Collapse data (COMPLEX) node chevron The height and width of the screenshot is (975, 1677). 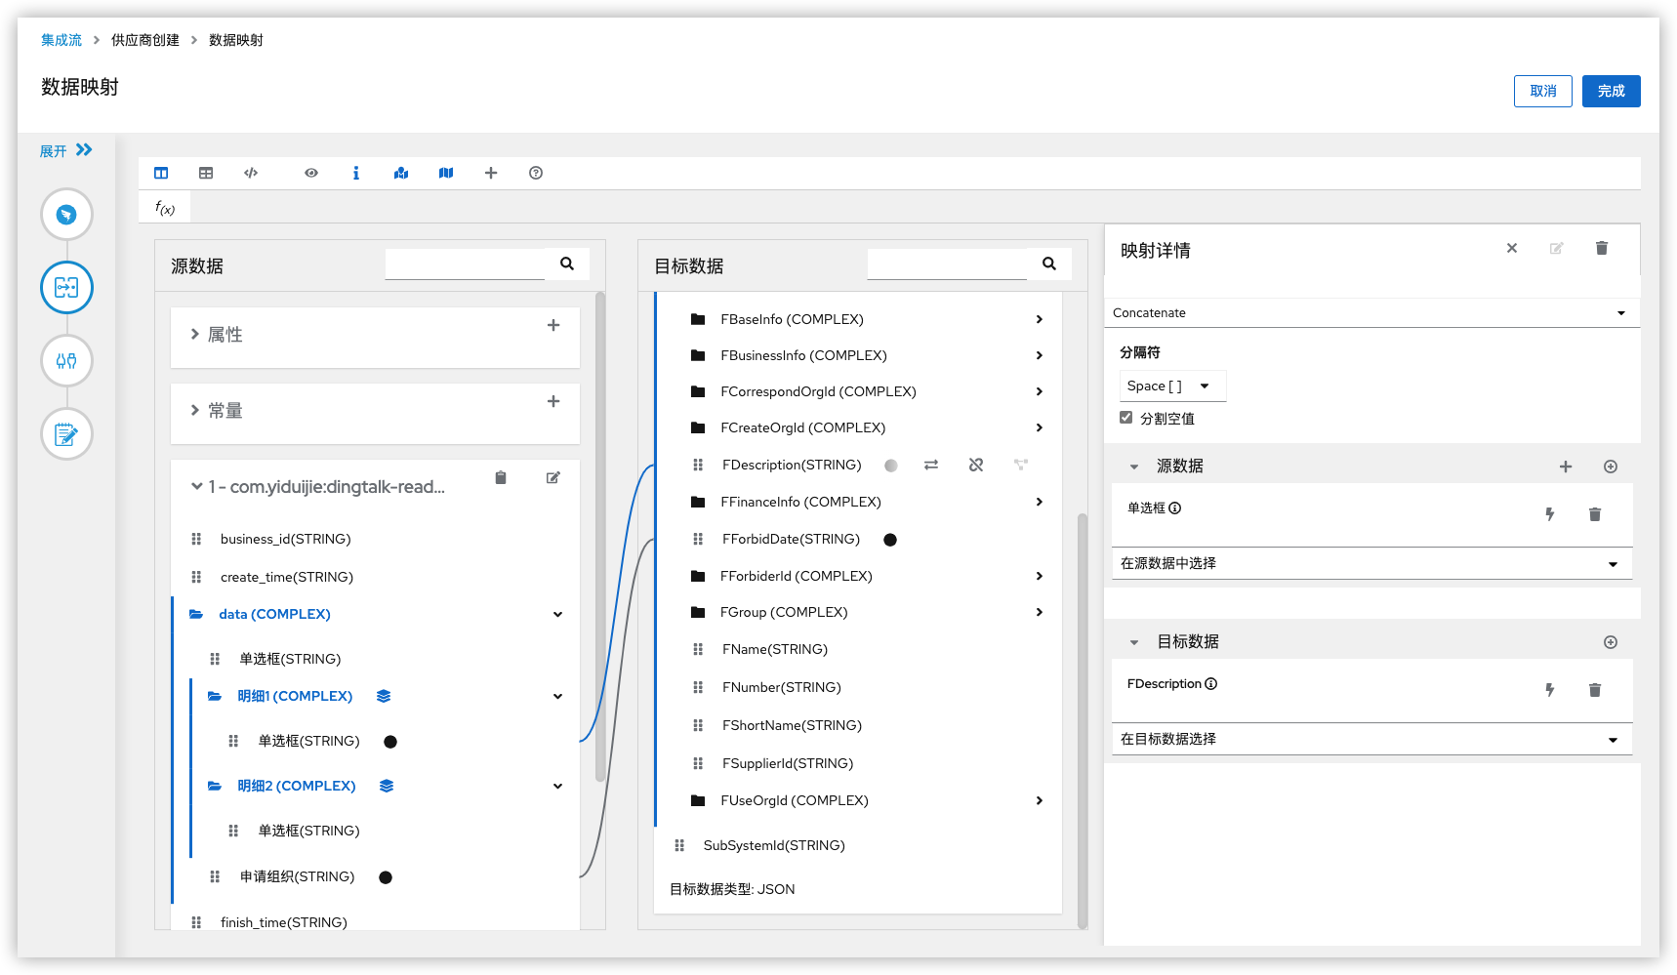point(557,615)
